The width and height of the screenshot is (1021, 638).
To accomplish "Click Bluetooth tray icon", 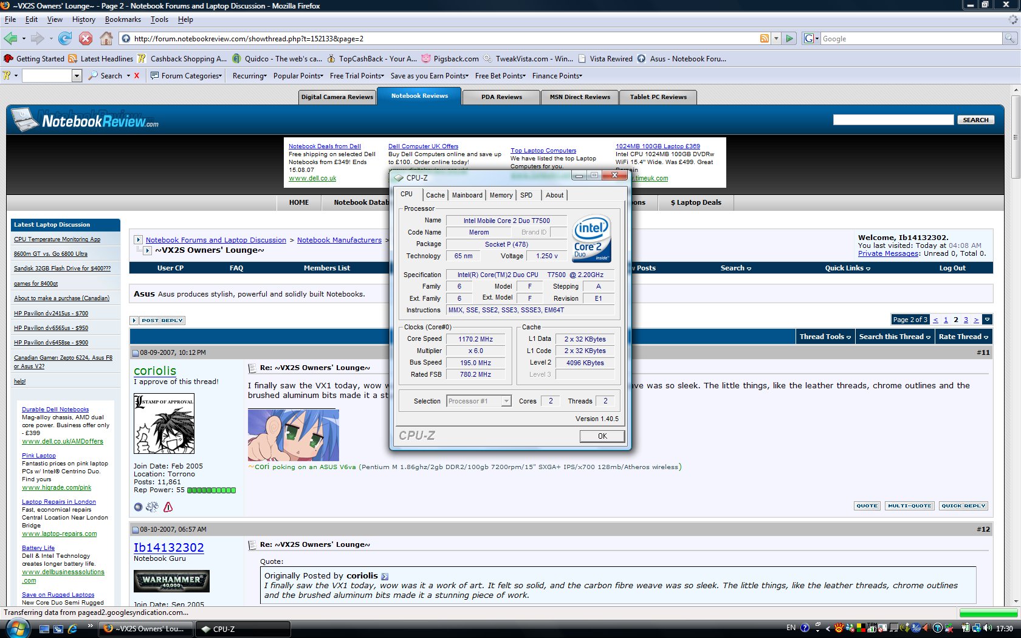I will pyautogui.click(x=917, y=628).
